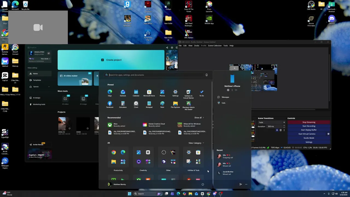The width and height of the screenshot is (350, 197).
Task: Open the Productivity app category folder
Action: click(118, 157)
